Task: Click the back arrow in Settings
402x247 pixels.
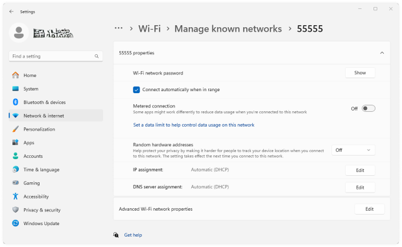Action: point(11,12)
